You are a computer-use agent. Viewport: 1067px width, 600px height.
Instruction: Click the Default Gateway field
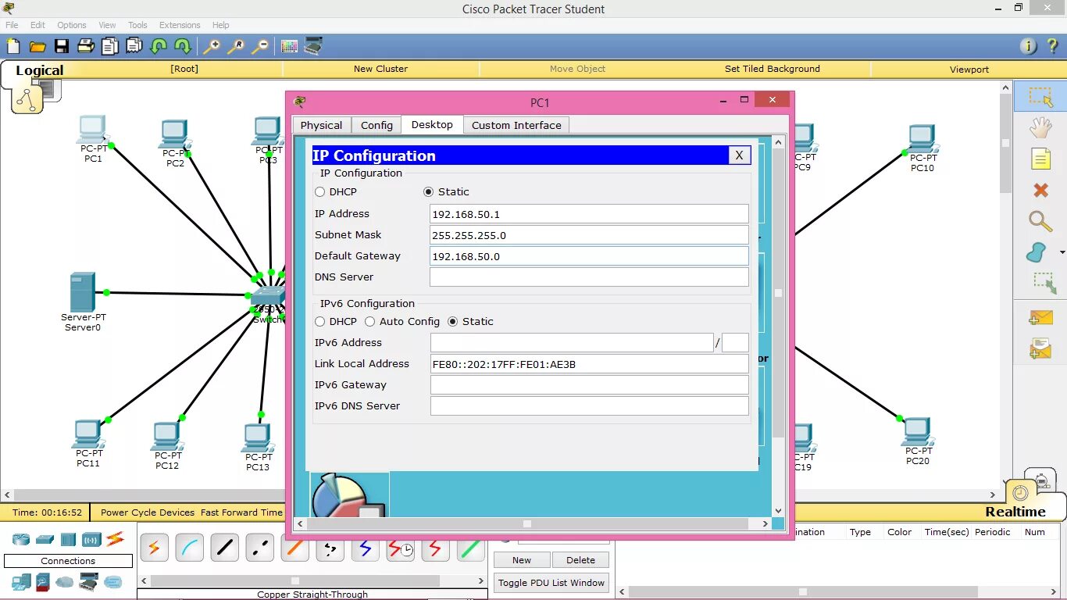pos(589,256)
